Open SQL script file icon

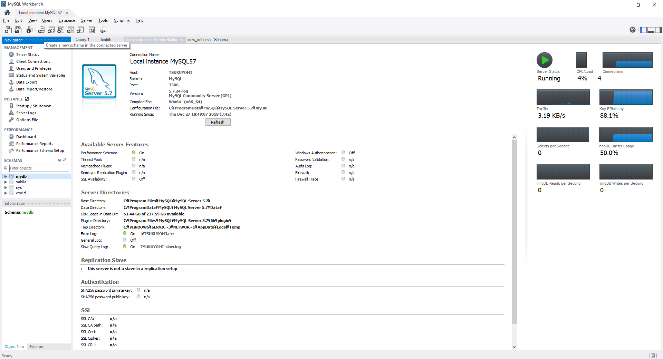pyautogui.click(x=18, y=30)
